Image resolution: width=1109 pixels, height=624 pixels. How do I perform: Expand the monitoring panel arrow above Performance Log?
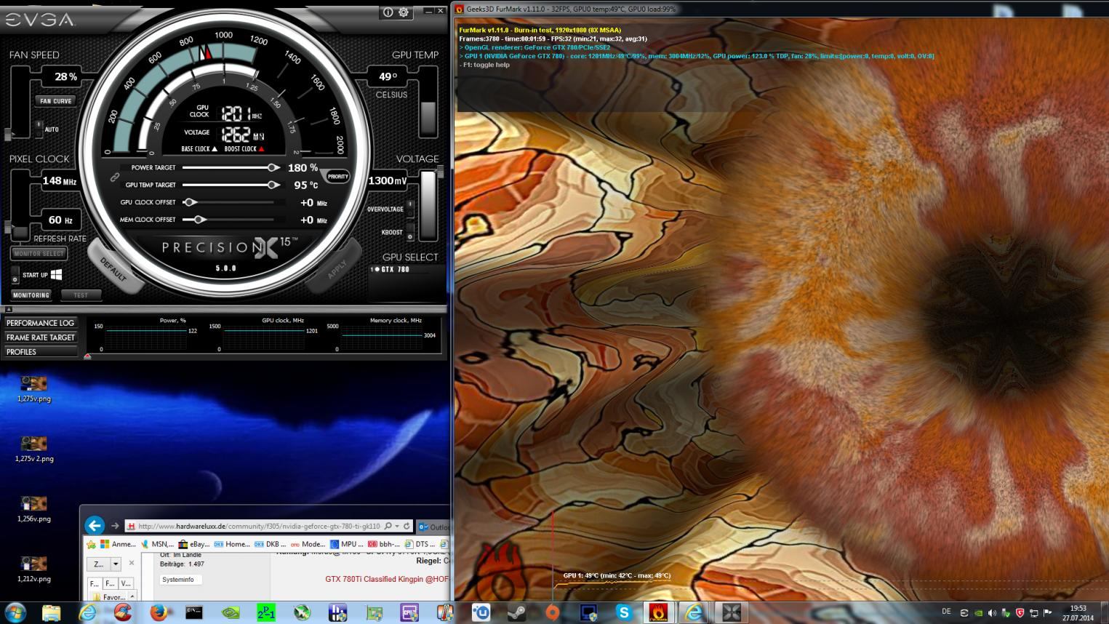[x=9, y=310]
